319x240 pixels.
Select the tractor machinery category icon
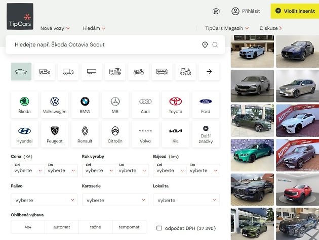point(185,71)
